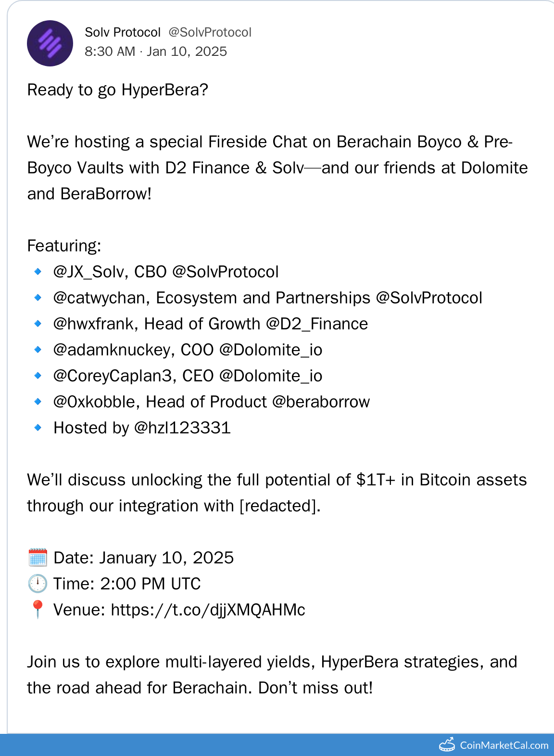The height and width of the screenshot is (756, 554).
Task: Visit the @catwychan profile mention
Action: pos(99,298)
